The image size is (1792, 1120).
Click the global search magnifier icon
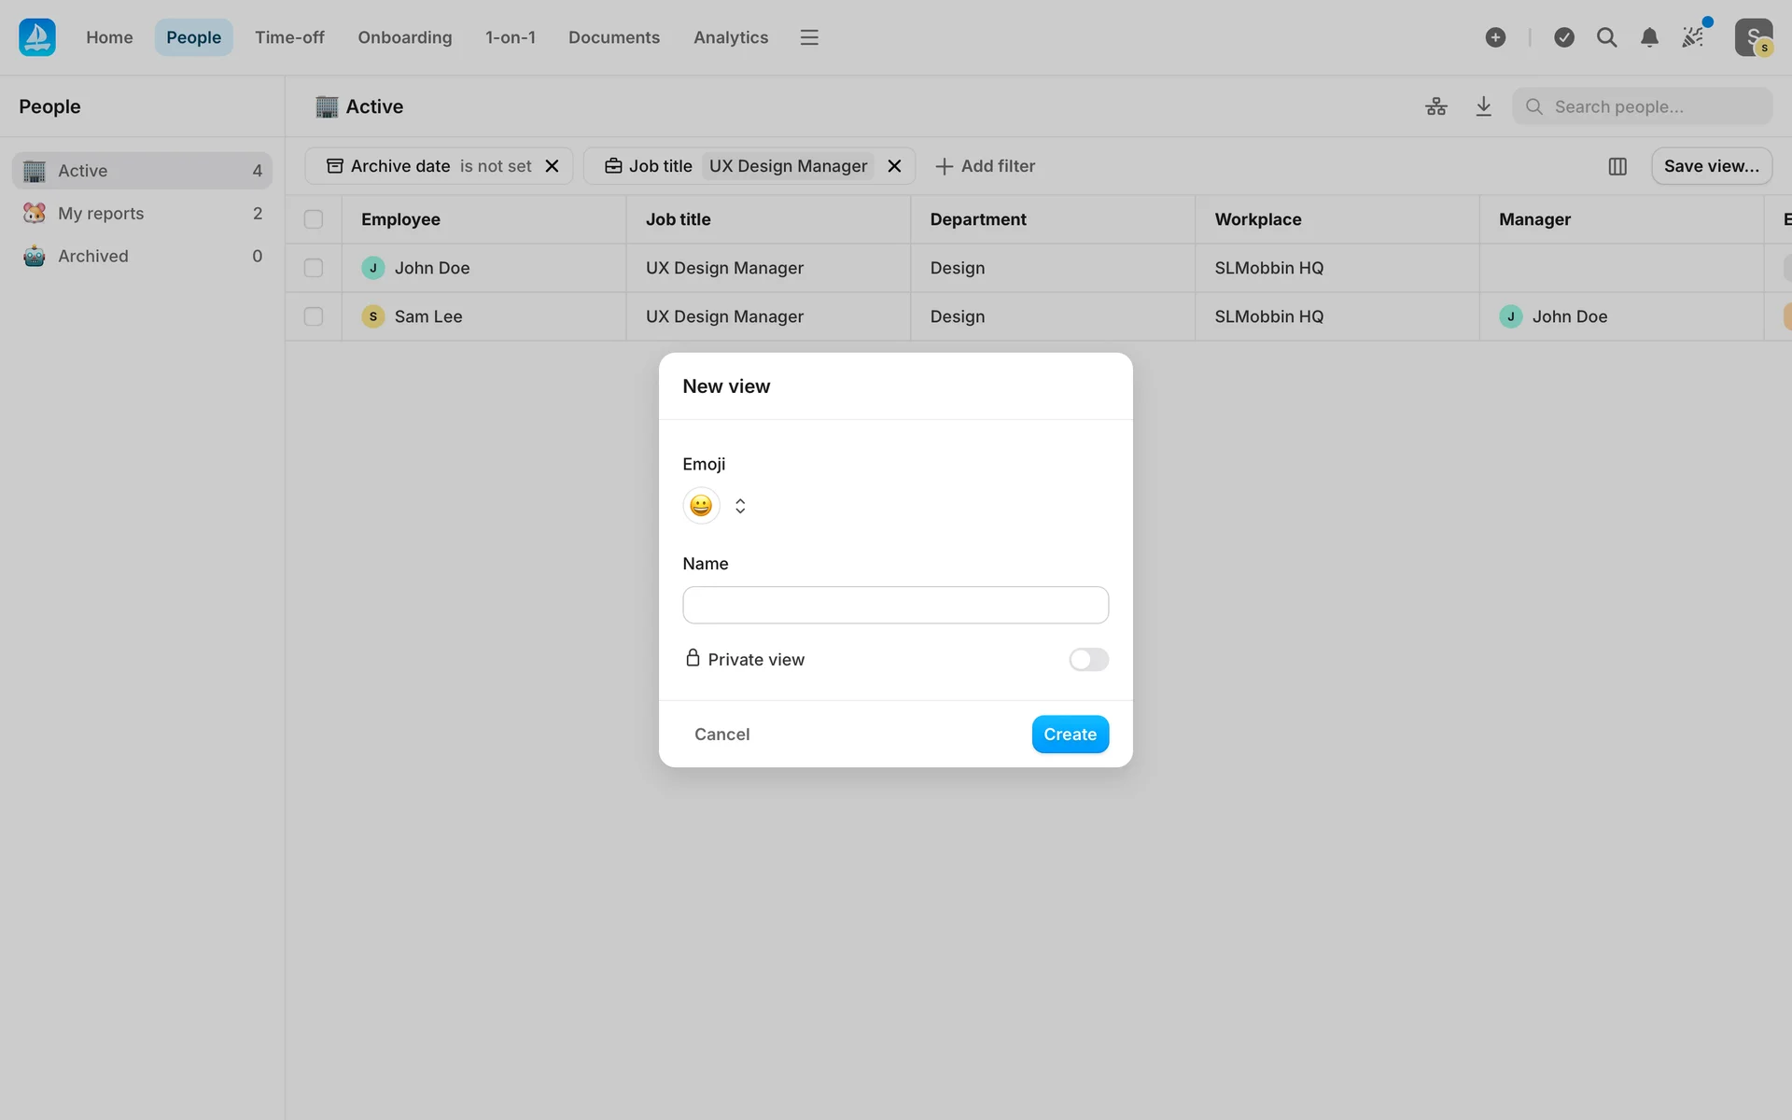click(x=1606, y=37)
